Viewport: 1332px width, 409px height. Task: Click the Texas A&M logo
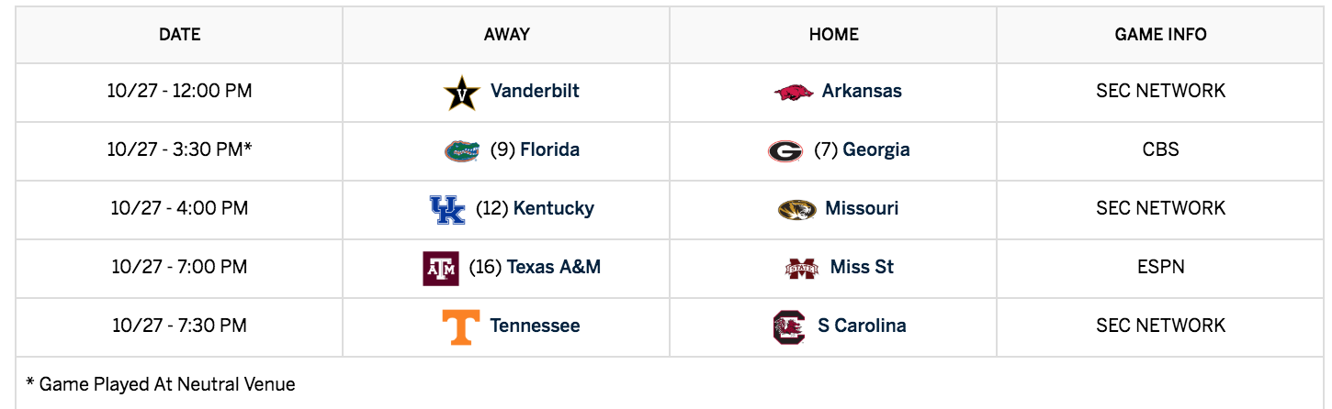(441, 268)
